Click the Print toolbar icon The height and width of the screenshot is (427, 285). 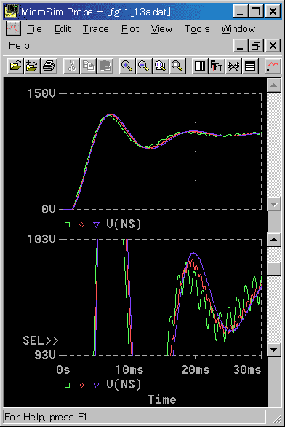(49, 66)
